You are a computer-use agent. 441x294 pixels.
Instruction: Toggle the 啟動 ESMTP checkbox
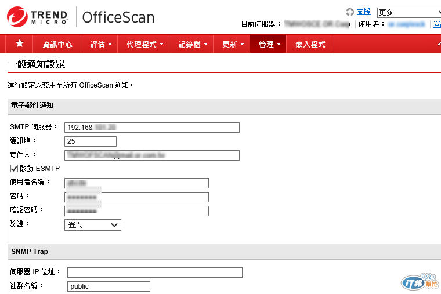[14, 169]
